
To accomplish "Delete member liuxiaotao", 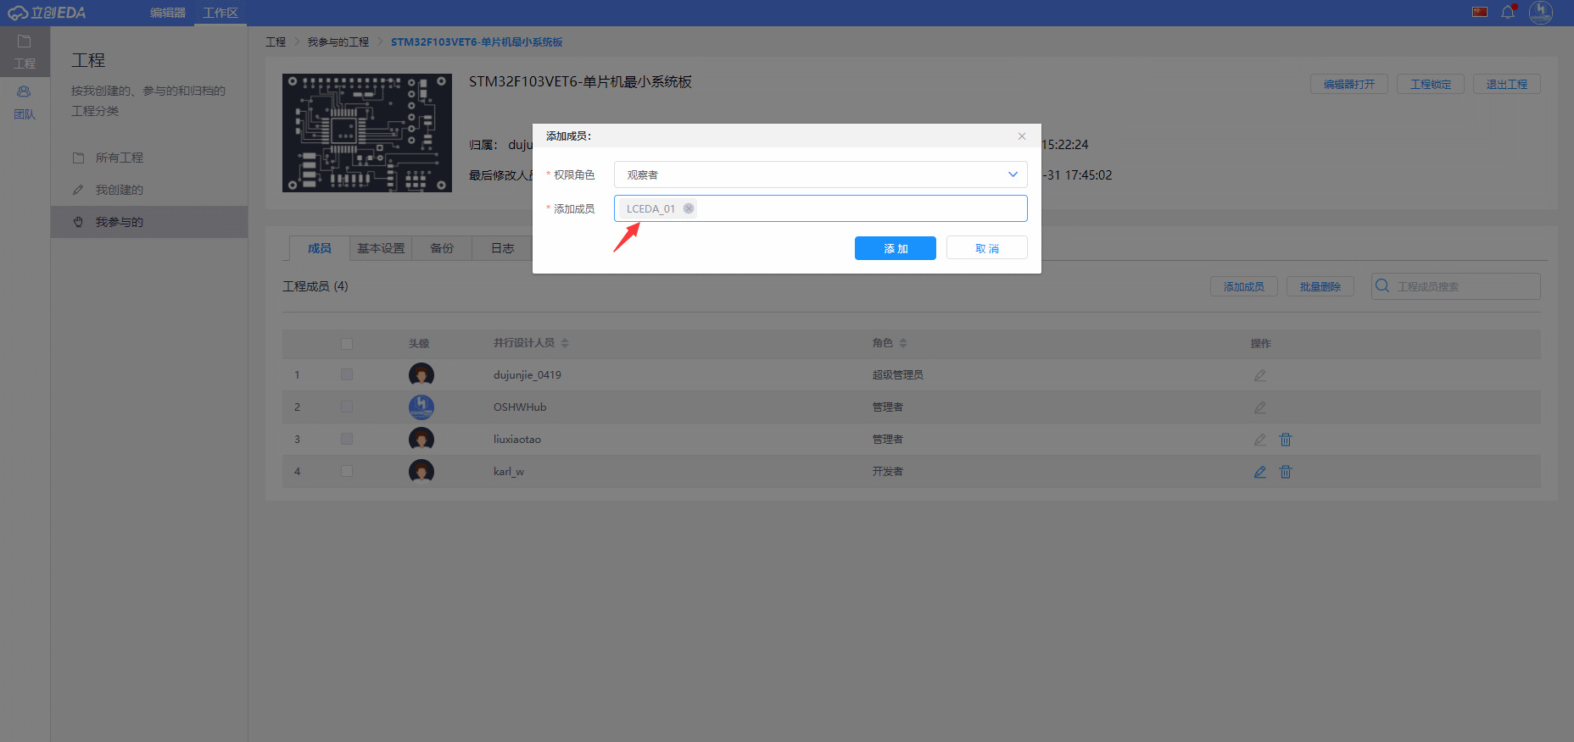I will [1286, 440].
